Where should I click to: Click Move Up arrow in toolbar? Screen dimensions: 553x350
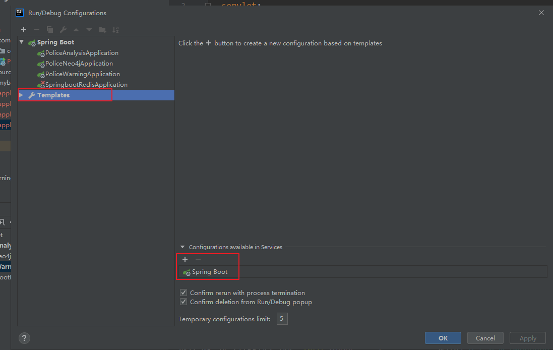pos(76,30)
